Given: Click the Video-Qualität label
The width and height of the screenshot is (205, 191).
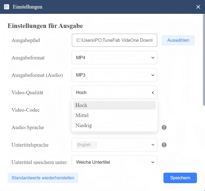Looking at the screenshot, I should point(27,93).
